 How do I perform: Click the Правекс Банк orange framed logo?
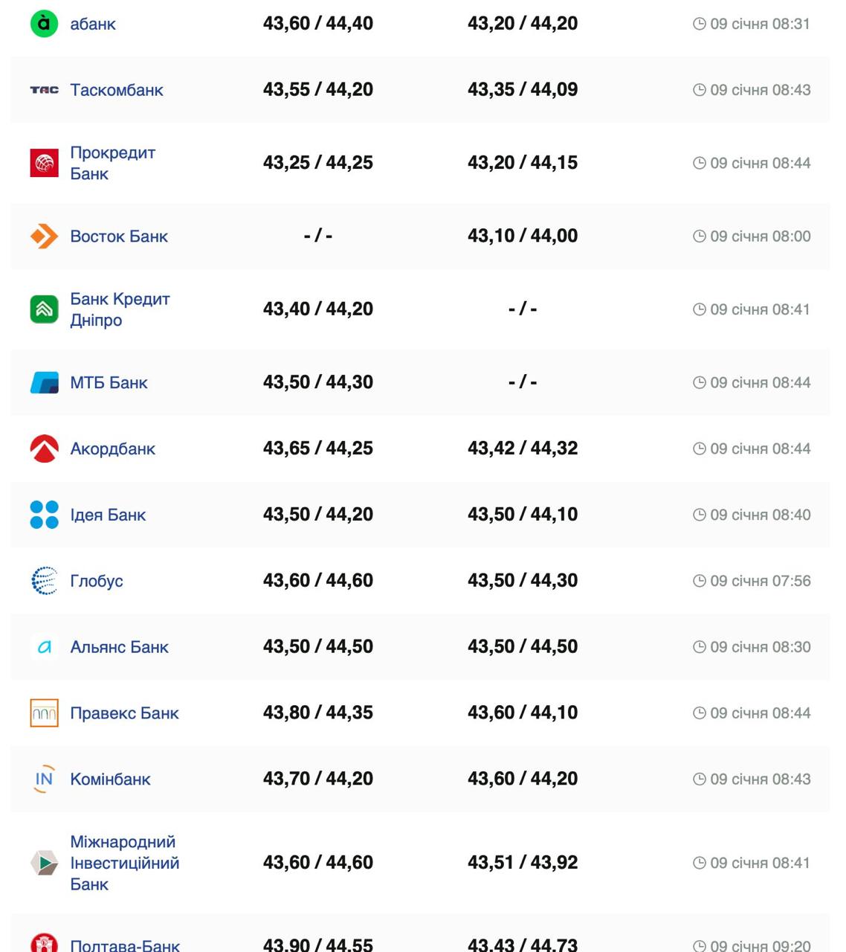(44, 713)
